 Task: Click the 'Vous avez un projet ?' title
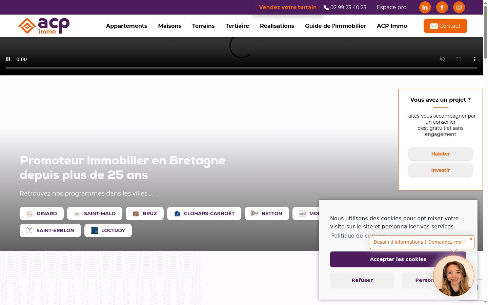[441, 100]
